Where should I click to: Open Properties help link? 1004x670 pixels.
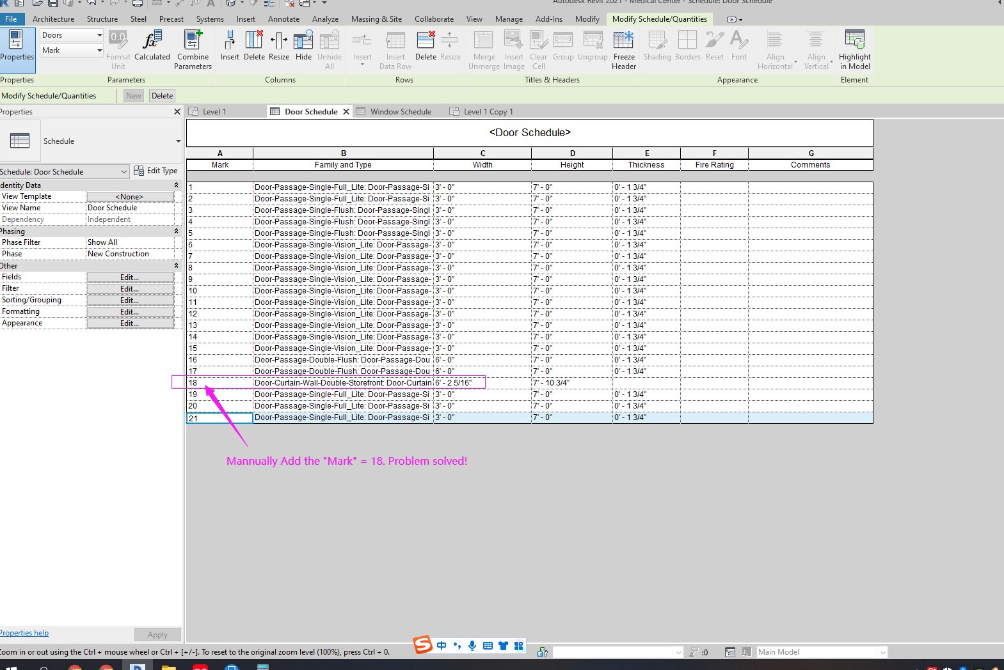(24, 633)
